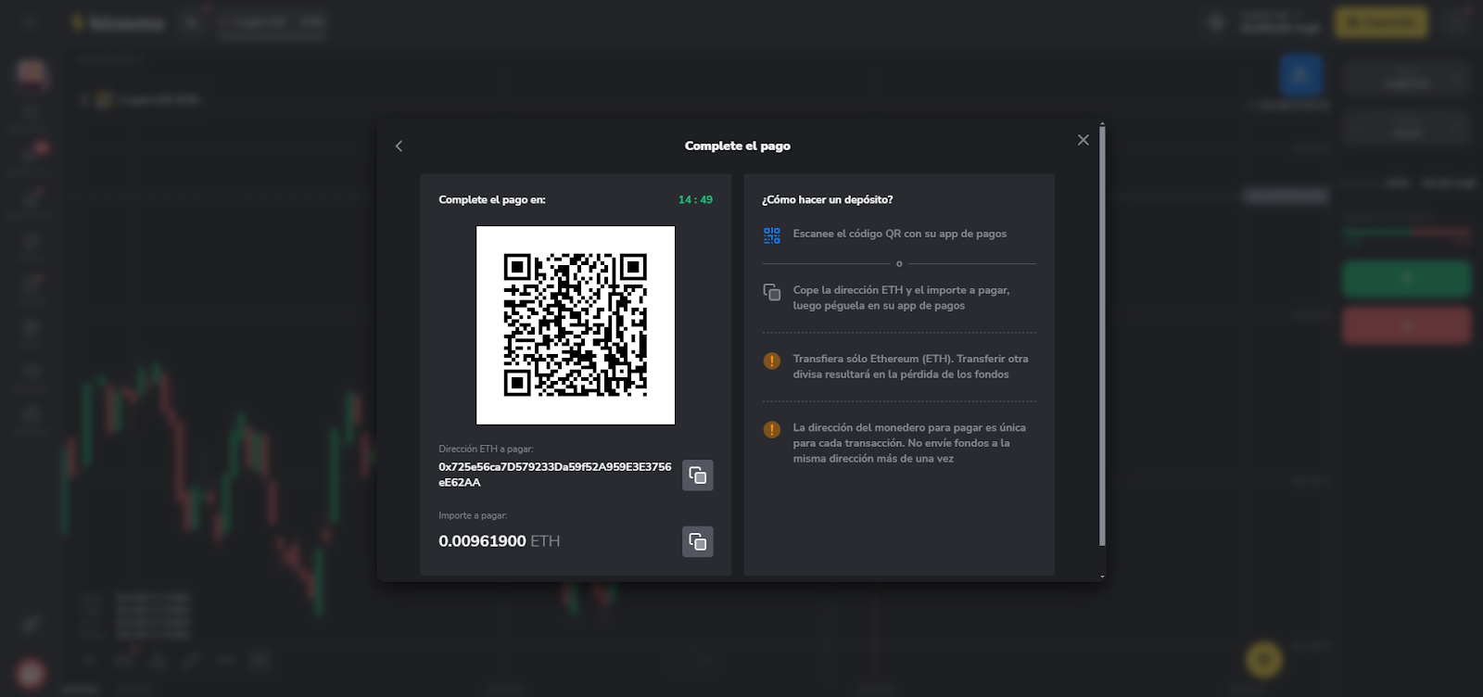Click the blue QR scan icon
The image size is (1483, 697).
coord(771,235)
